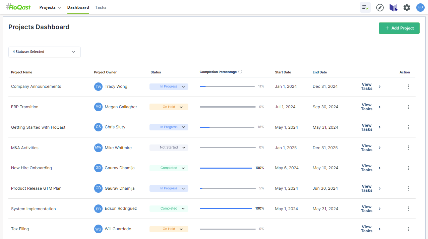
Task: Click Will Guardado's WG avatar
Action: [x=98, y=229]
